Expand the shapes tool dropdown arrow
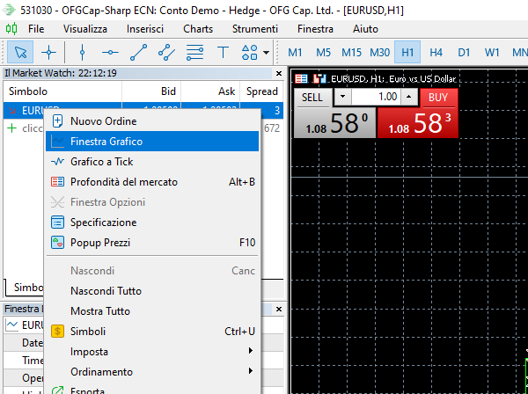 (266, 53)
